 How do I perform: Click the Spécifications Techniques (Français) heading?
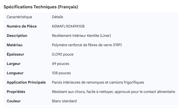(41, 7)
